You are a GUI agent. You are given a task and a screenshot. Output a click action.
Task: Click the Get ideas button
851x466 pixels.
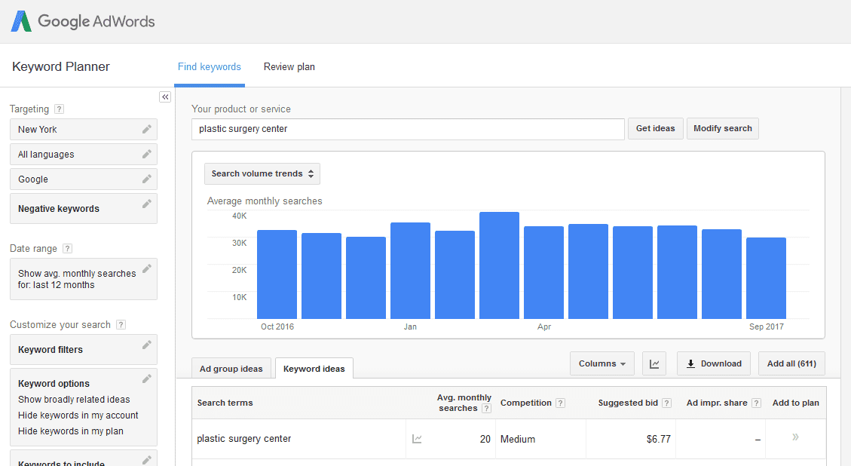pos(655,129)
